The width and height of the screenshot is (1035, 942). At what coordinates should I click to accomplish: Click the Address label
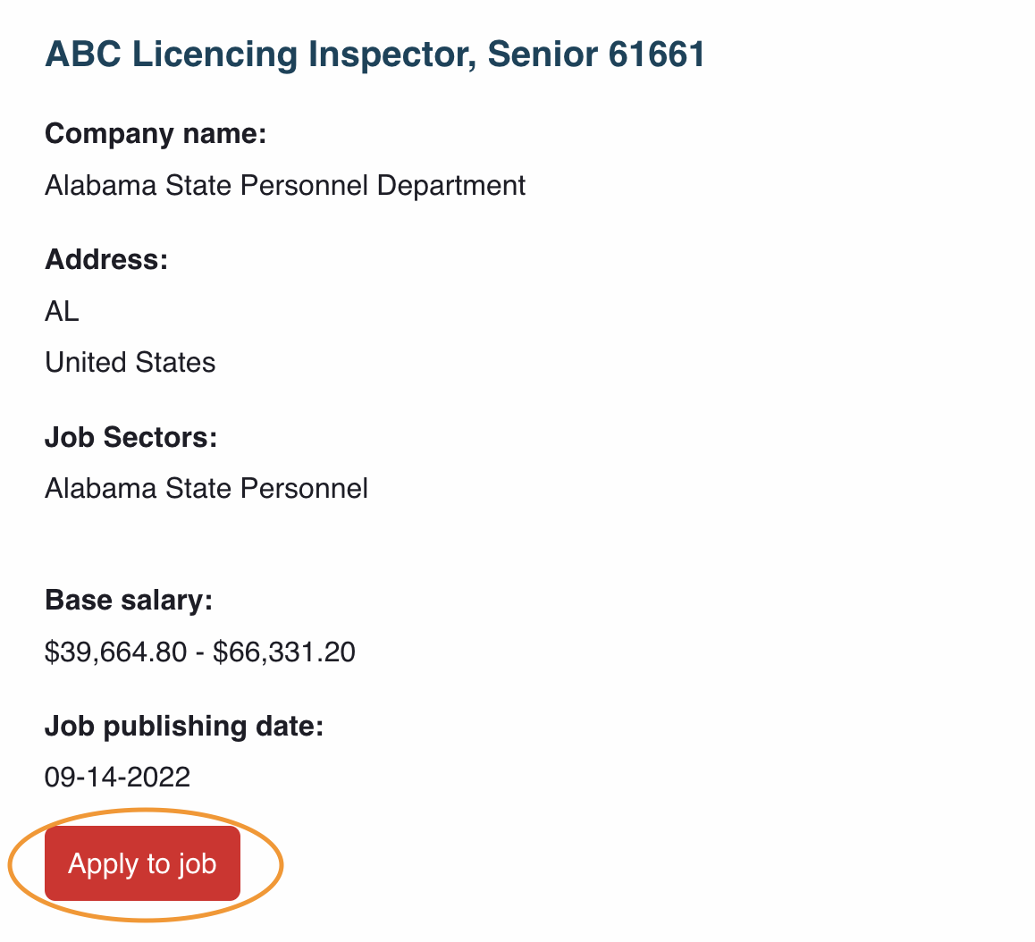click(106, 259)
